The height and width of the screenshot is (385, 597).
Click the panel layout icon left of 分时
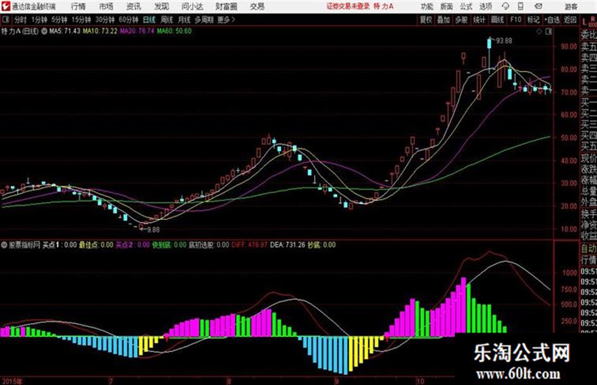[x=6, y=20]
